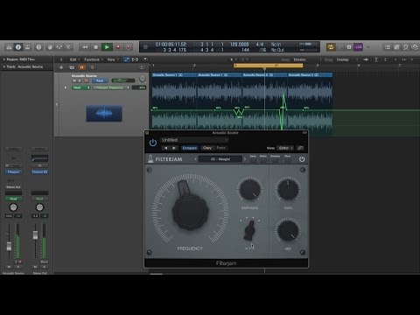Viewport: 420px width, 315px height.
Task: Select the Acoustic Source track thumbnail icon
Action: (x=104, y=114)
